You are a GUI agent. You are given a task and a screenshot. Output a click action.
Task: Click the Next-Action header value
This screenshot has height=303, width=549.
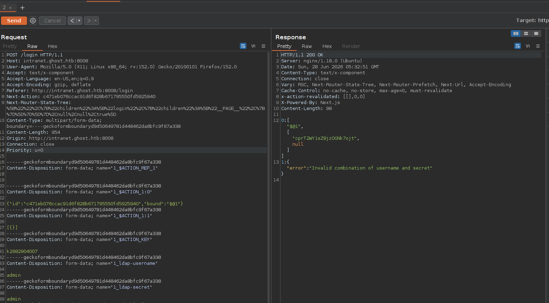(x=99, y=97)
